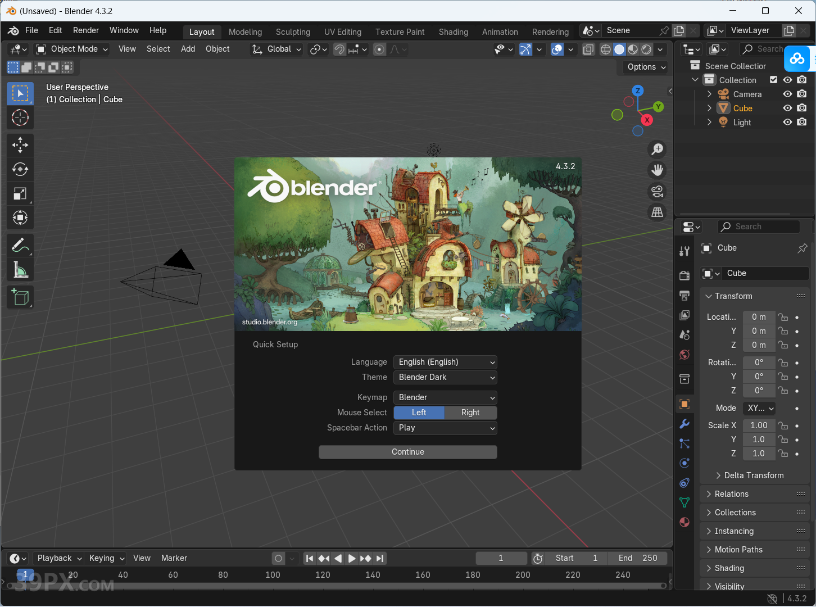Open the Language dropdown
This screenshot has height=607, width=816.
[445, 362]
